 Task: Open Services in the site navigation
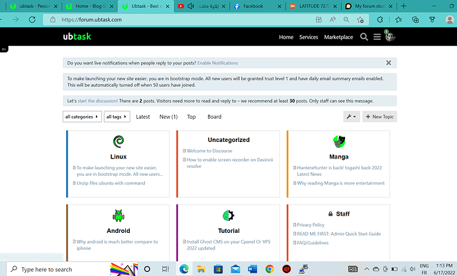tap(309, 37)
